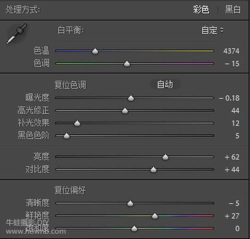250x239 pixels.
Task: Click the 色温 temperature slider handle
Action: click(95, 51)
